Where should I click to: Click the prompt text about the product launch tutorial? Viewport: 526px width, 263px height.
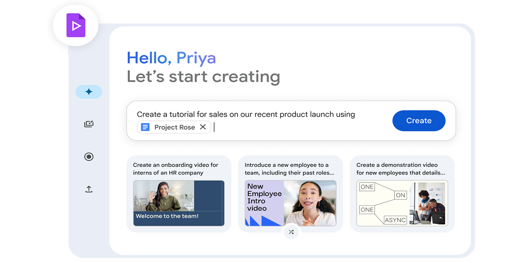tap(246, 114)
